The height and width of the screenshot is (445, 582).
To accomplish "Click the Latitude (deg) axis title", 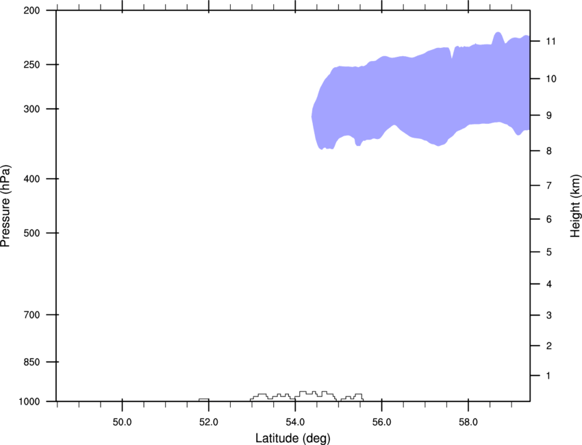I will [292, 438].
